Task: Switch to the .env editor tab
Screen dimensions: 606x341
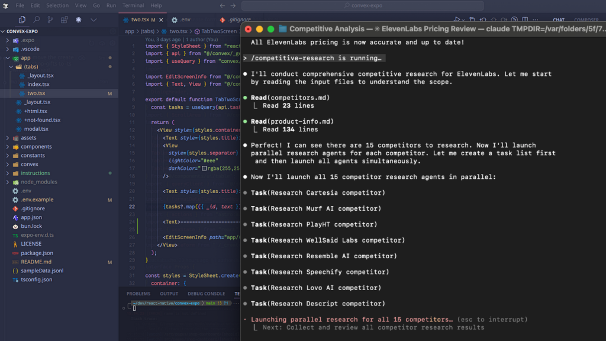Action: point(185,20)
